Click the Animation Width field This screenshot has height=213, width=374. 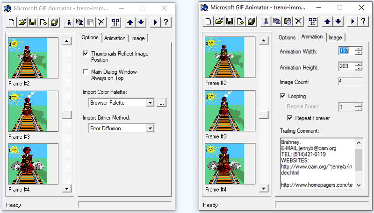[346, 51]
